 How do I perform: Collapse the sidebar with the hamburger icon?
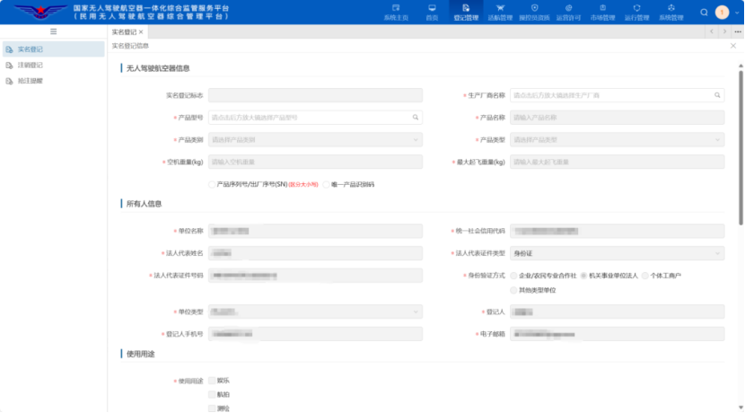coord(53,31)
